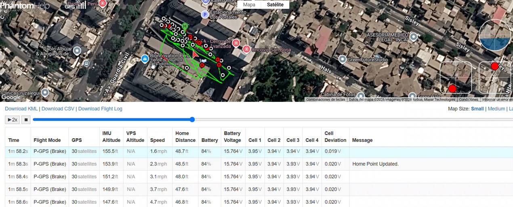Click the GreenFutureStudio map pin
Screen dimensions: 513x207
coord(343,59)
